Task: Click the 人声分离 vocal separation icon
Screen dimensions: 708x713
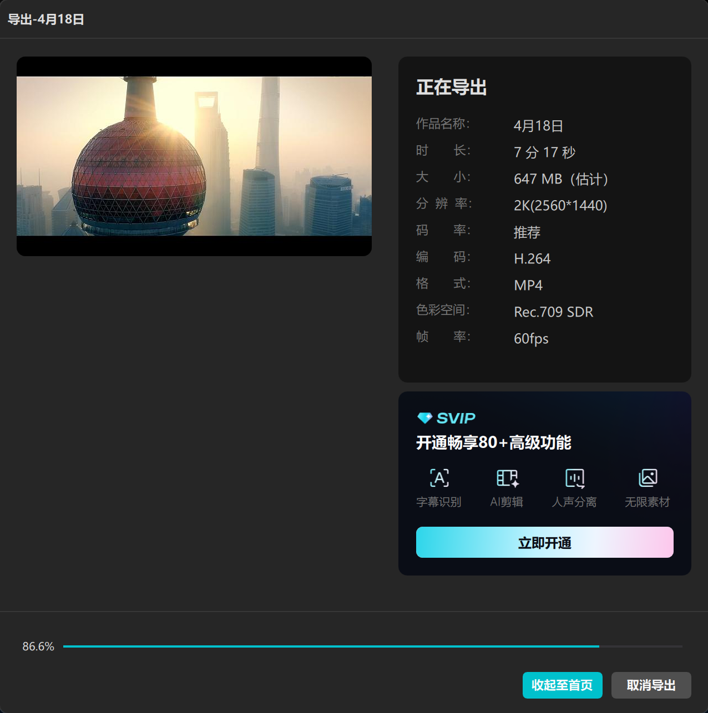Action: click(x=574, y=478)
